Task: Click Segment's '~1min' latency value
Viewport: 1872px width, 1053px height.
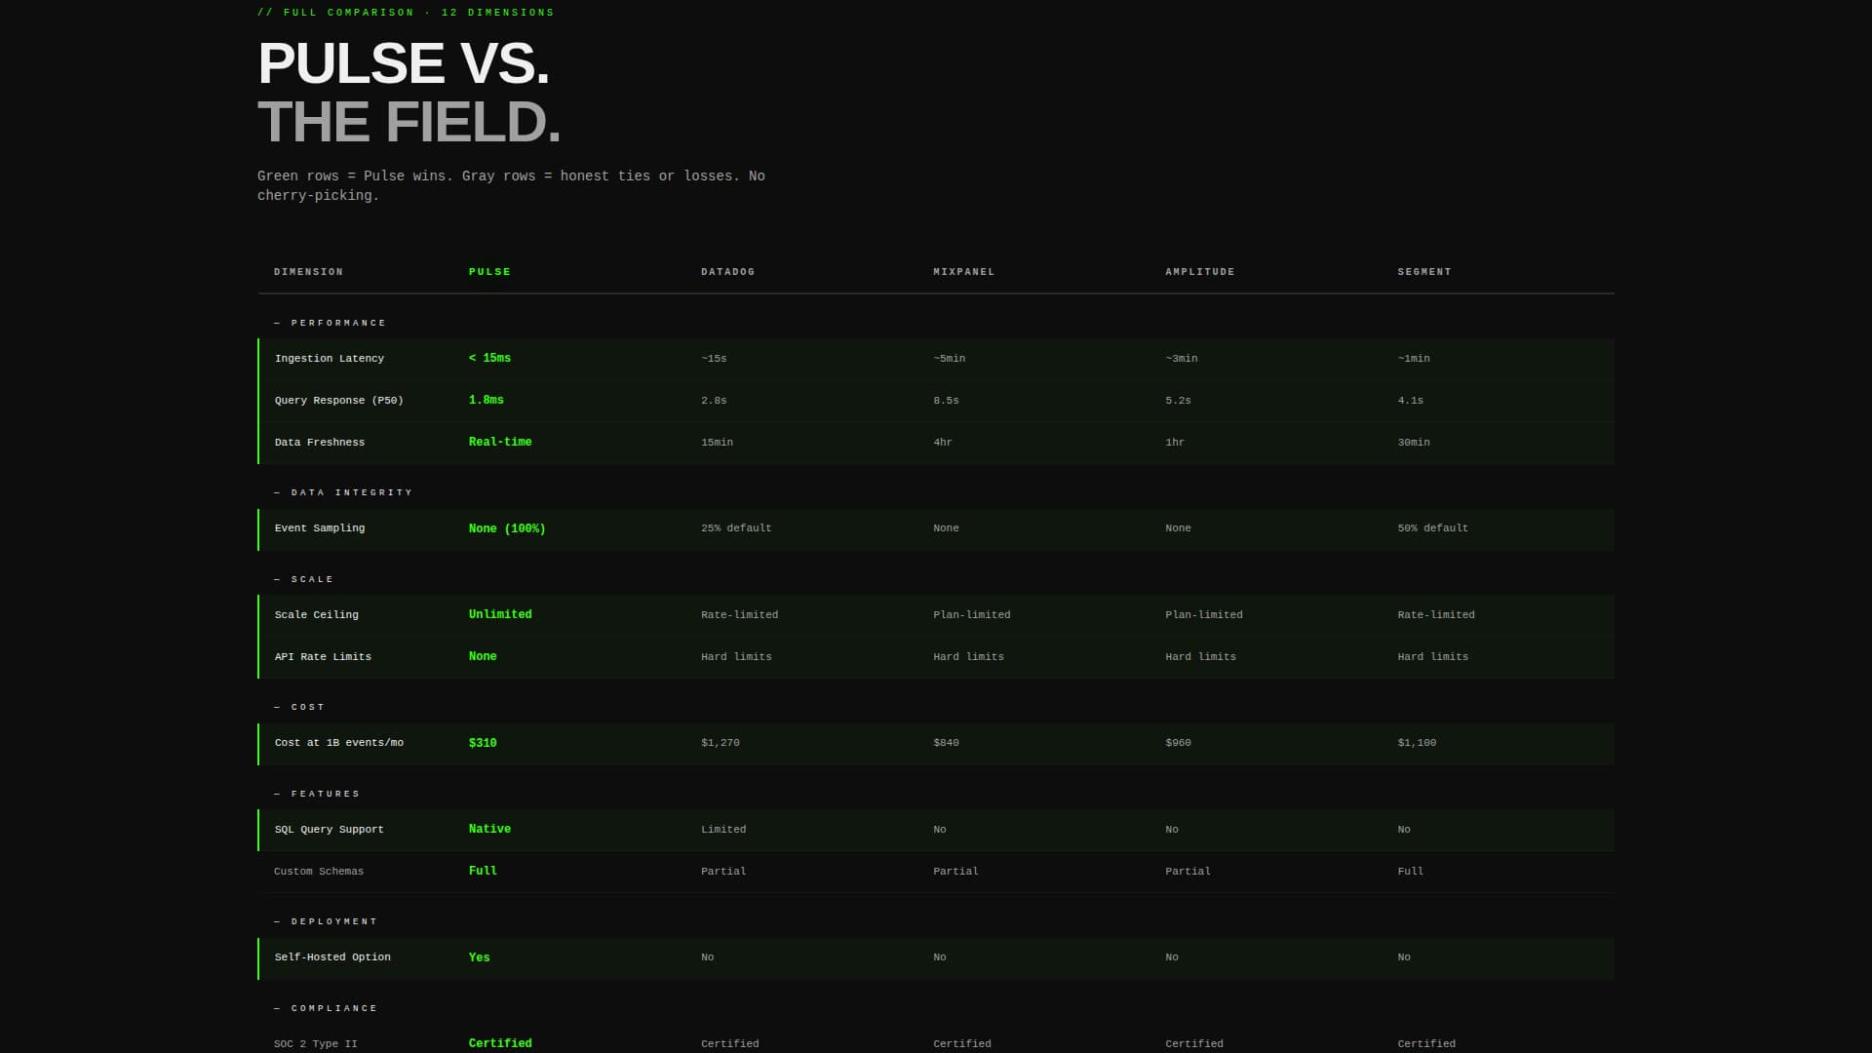Action: click(x=1413, y=359)
